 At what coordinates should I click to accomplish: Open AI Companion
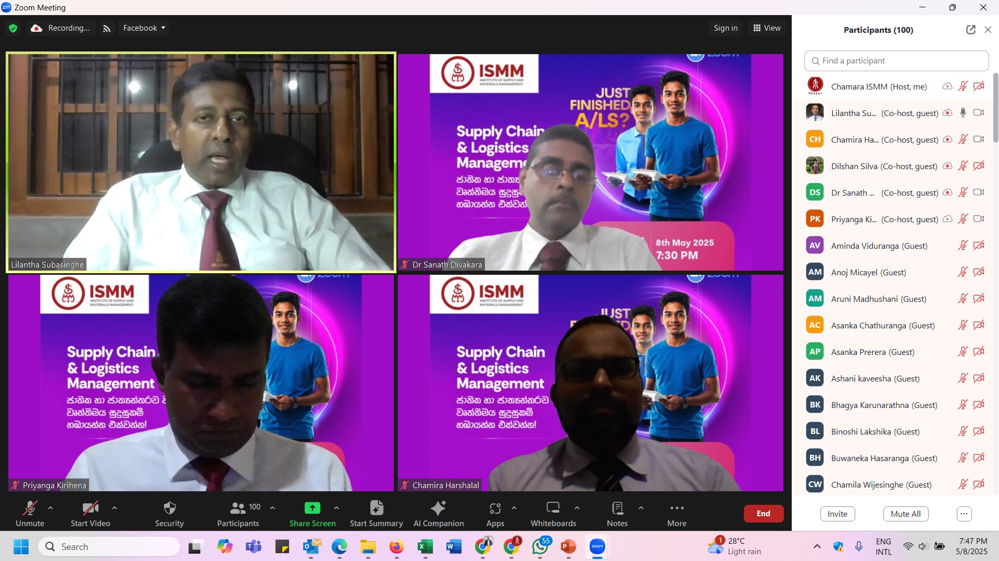coord(439,513)
